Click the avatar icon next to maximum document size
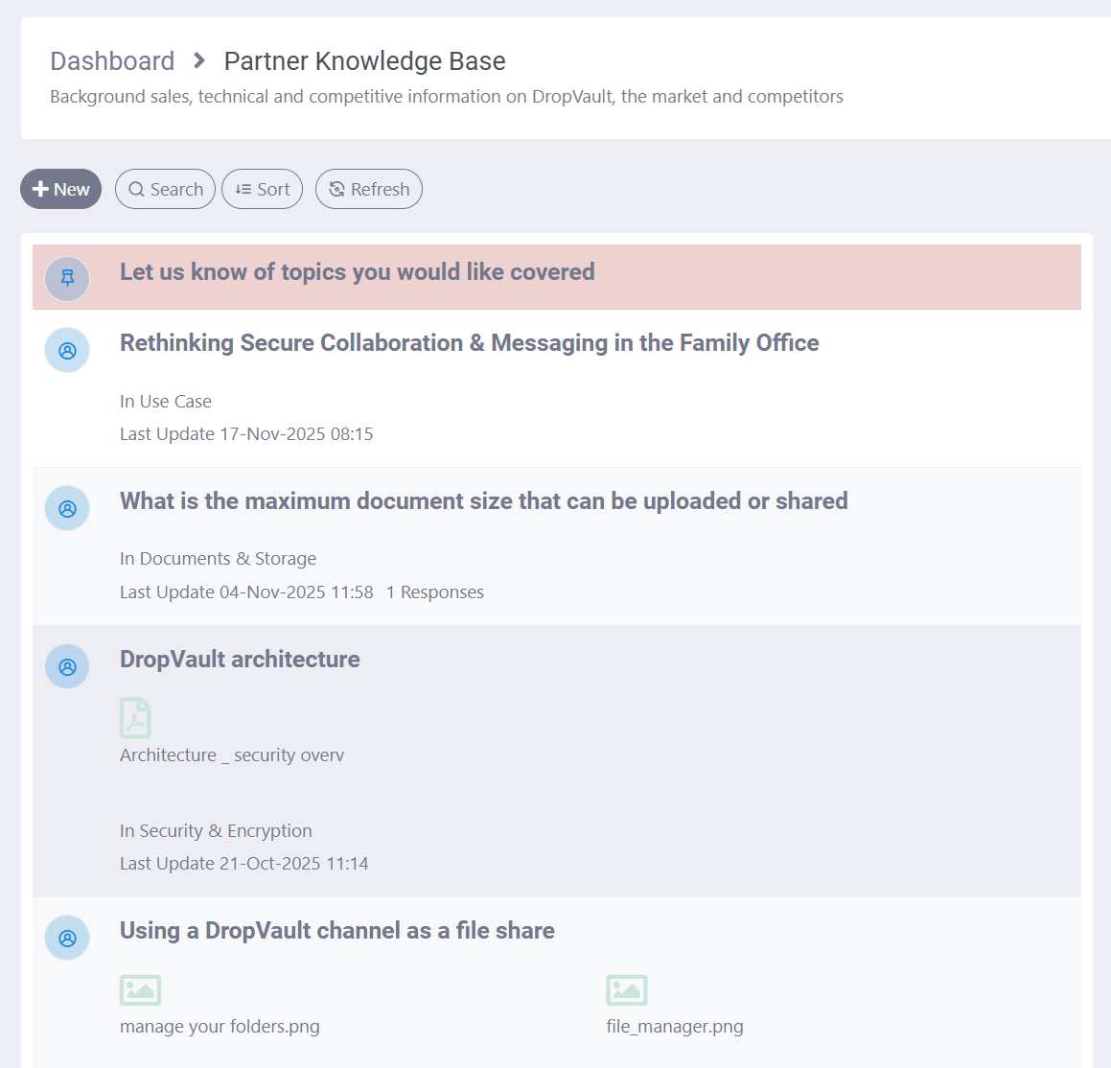 point(67,509)
